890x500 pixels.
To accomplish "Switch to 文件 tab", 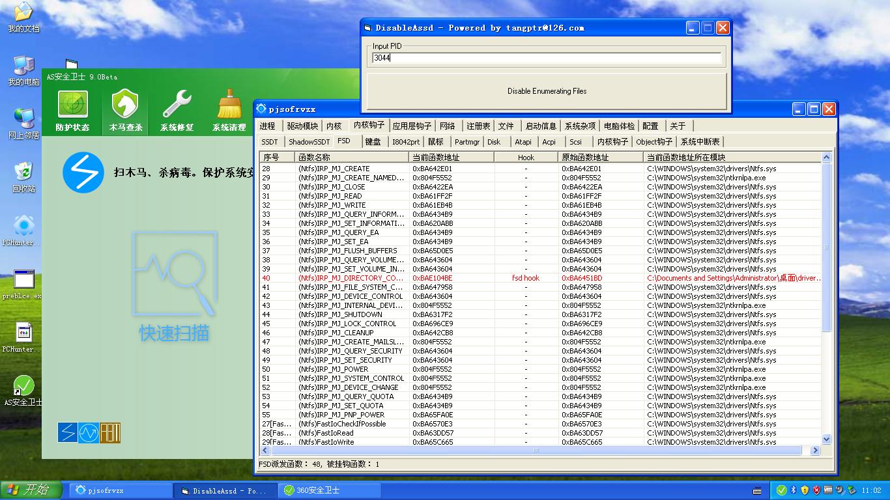I will pos(506,126).
